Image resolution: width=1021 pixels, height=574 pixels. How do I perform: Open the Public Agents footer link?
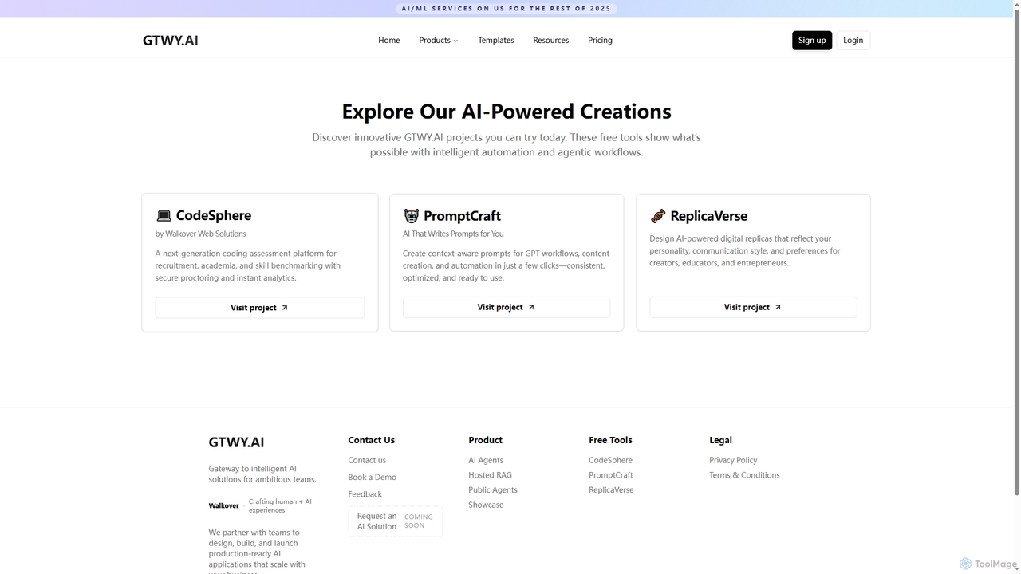[x=493, y=490]
